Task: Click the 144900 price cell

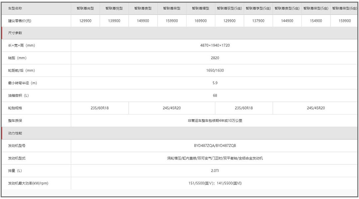Action: click(287, 21)
